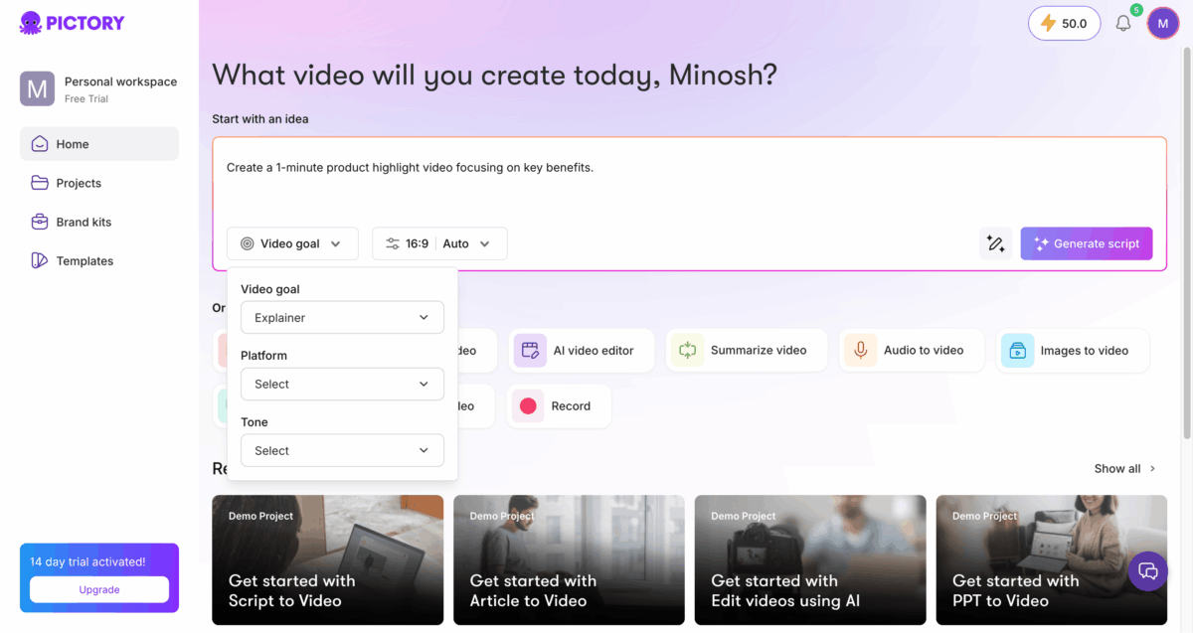Open the 16:9 Auto settings dropdown
Viewport: 1193px width, 633px height.
point(439,243)
